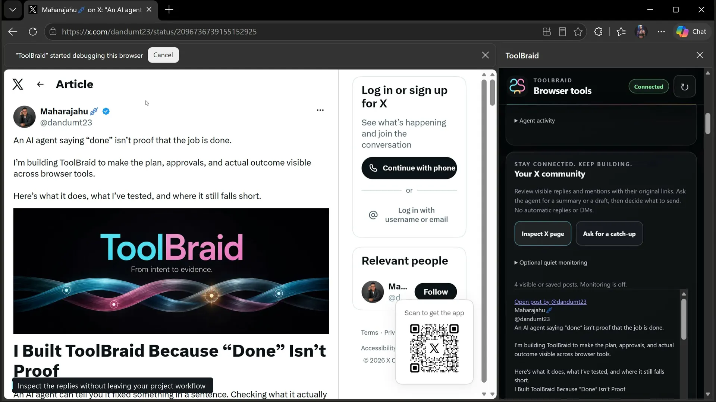This screenshot has height=402, width=716.
Task: Click the ToolBraid logo icon
Action: 517,86
